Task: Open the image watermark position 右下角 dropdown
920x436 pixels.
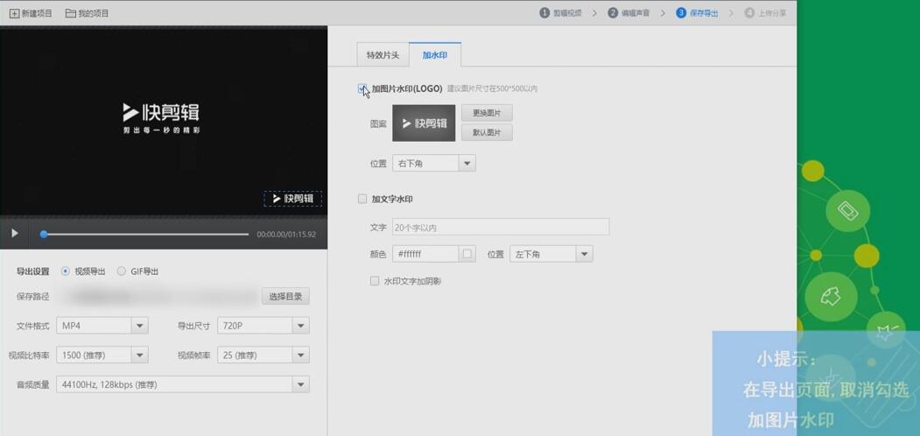Action: pyautogui.click(x=467, y=164)
